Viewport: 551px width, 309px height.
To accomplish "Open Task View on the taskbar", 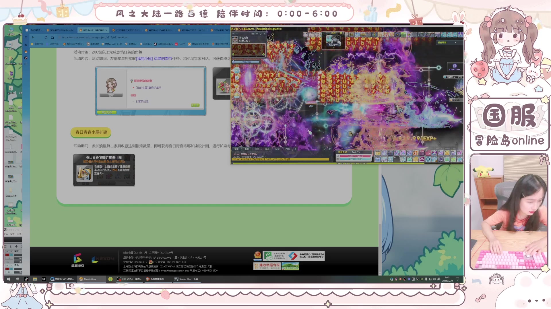I will [x=17, y=279].
